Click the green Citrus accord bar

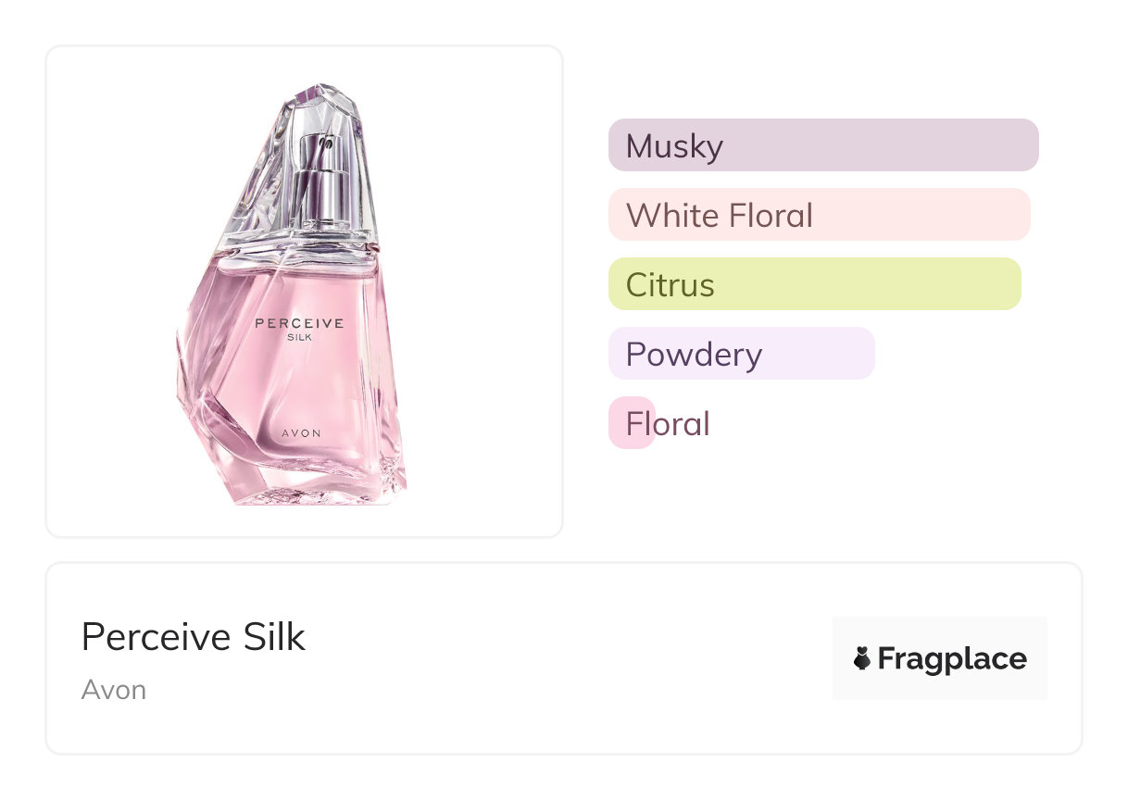coord(814,284)
